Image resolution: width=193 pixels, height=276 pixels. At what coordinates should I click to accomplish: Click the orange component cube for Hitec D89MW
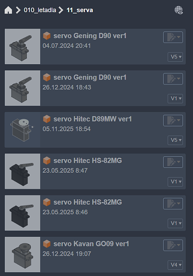[47, 119]
